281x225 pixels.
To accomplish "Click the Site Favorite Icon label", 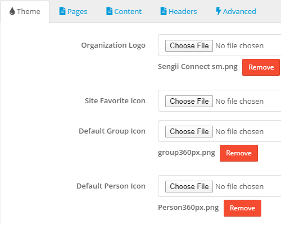I will [x=115, y=101].
